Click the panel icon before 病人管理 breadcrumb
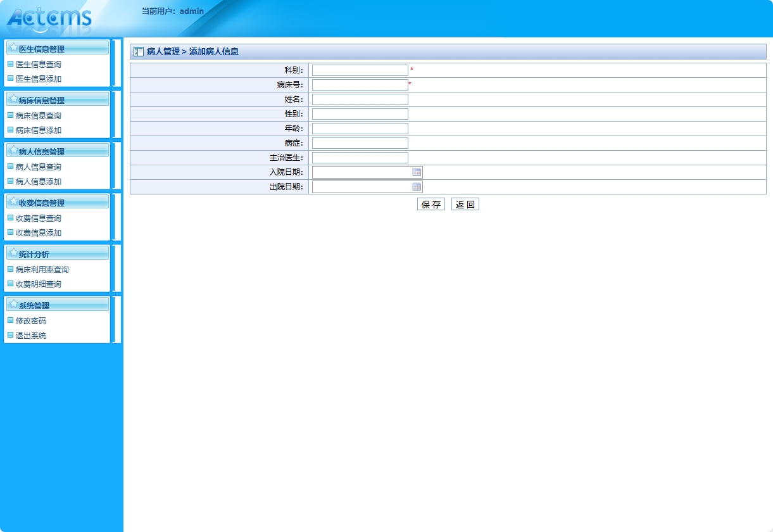This screenshot has height=532, width=773. coord(139,51)
